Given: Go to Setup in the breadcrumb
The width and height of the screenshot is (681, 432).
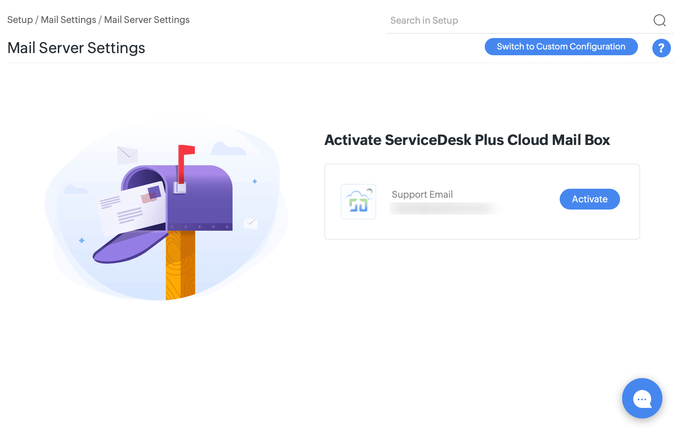Looking at the screenshot, I should click(20, 20).
